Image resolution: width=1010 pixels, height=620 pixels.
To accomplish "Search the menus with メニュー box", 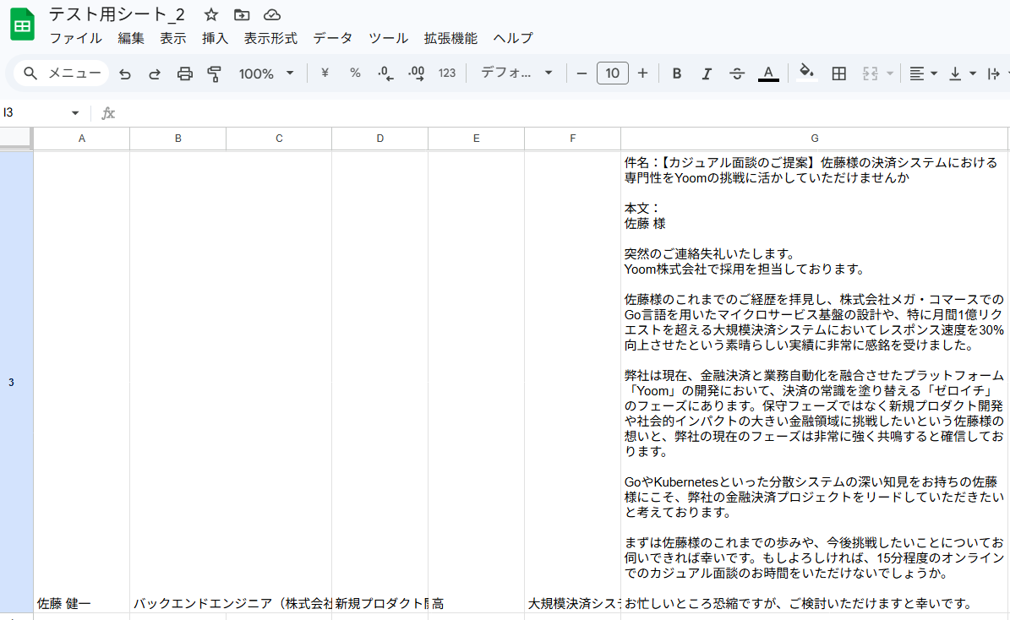I will [x=62, y=73].
